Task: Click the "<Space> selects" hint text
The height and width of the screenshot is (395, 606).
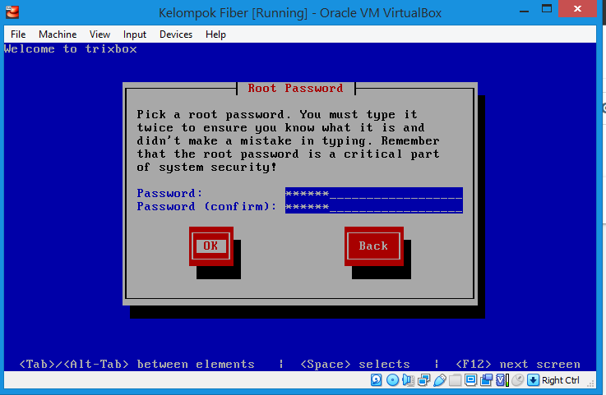Action: click(x=354, y=364)
